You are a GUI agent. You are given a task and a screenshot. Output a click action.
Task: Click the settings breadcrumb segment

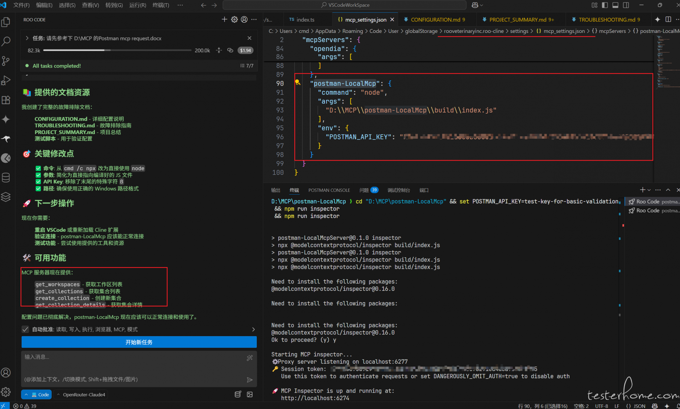coord(519,31)
